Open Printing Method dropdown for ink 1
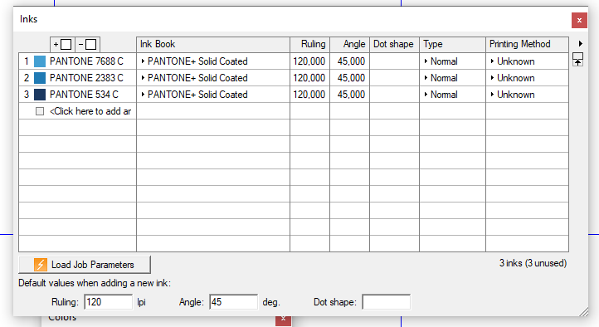Screen dimensions: 599x327 pyautogui.click(x=493, y=61)
